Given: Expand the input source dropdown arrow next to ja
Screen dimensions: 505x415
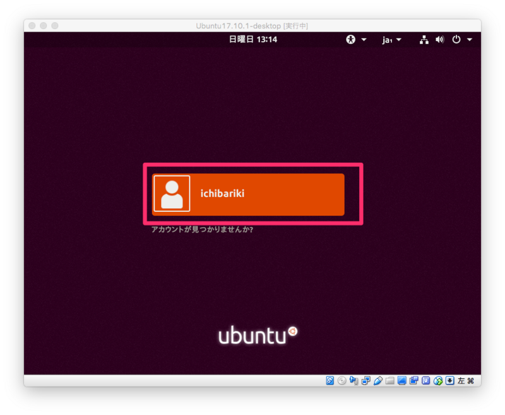Looking at the screenshot, I should click(399, 40).
